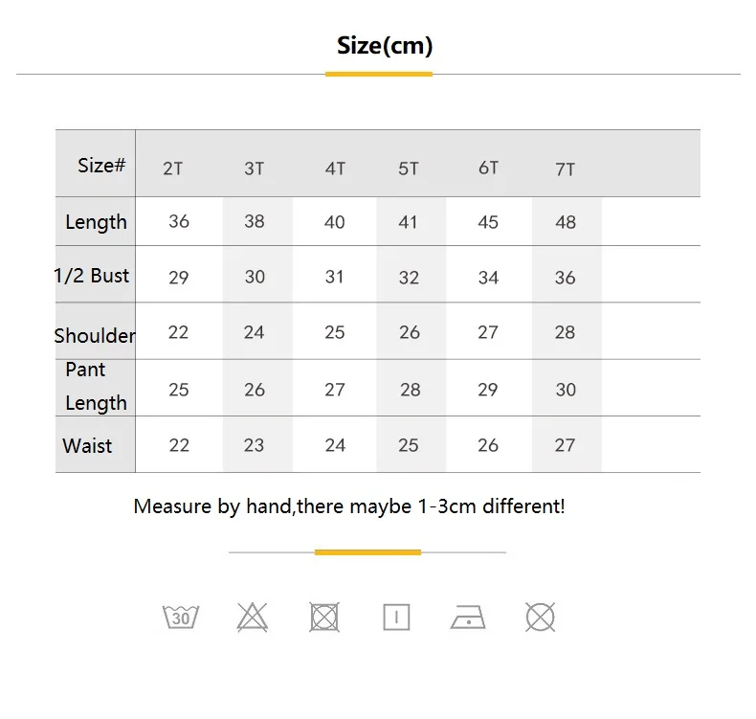Image resolution: width=756 pixels, height=719 pixels.
Task: Click the do not dry clean icon
Action: [540, 617]
